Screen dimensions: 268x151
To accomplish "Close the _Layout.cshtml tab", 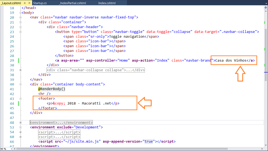I will coord(29,3).
